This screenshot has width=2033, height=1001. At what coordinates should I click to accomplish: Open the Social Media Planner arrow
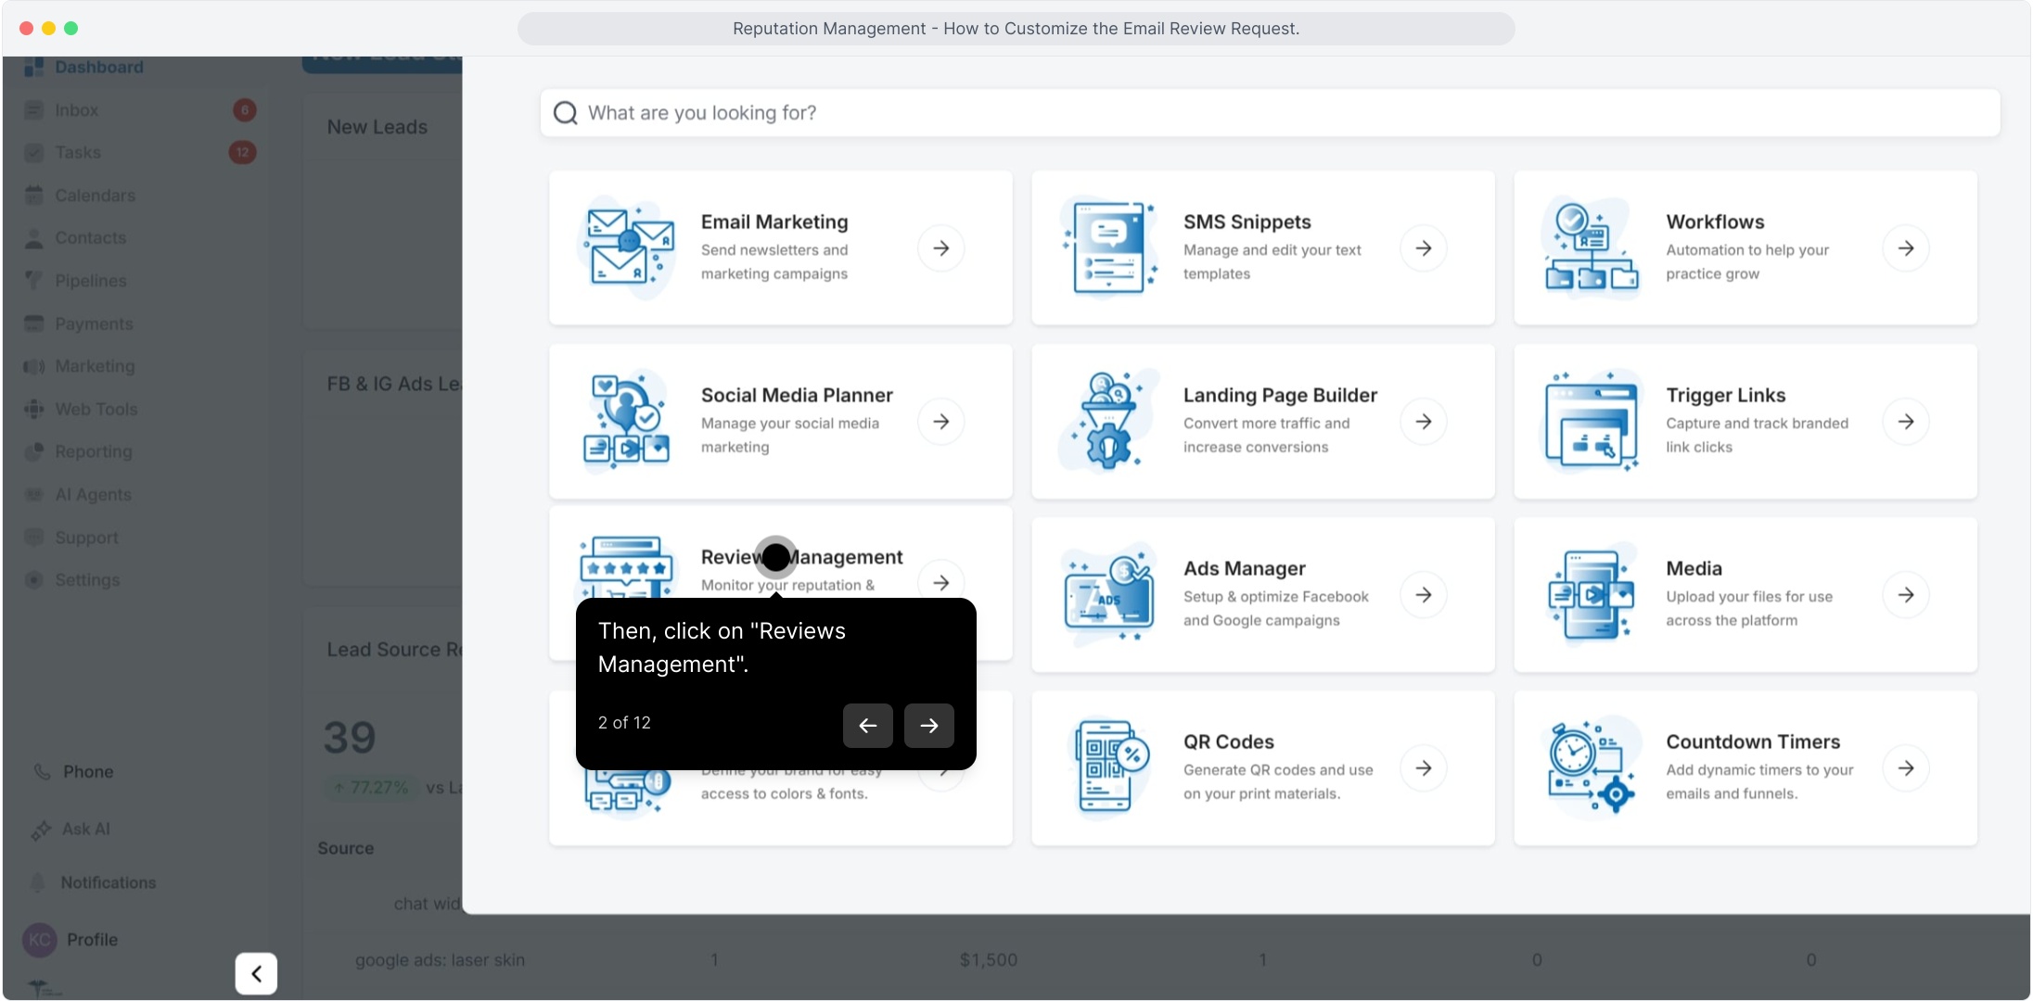(x=940, y=422)
